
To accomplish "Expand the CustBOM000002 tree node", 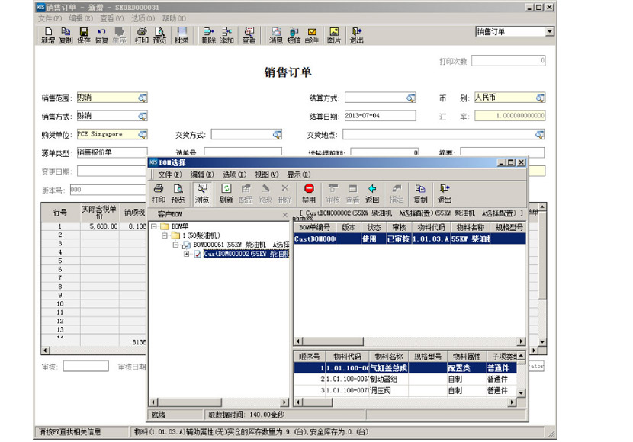I will point(187,255).
